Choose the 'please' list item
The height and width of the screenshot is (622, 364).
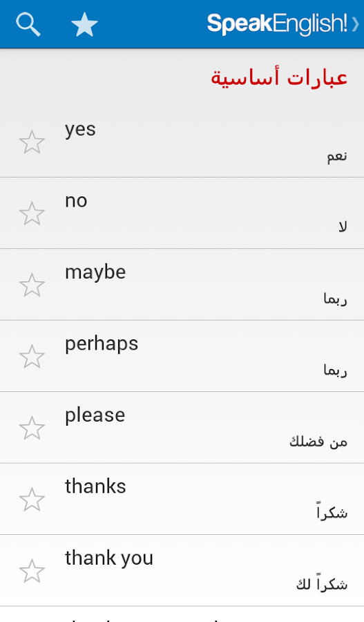coord(182,428)
